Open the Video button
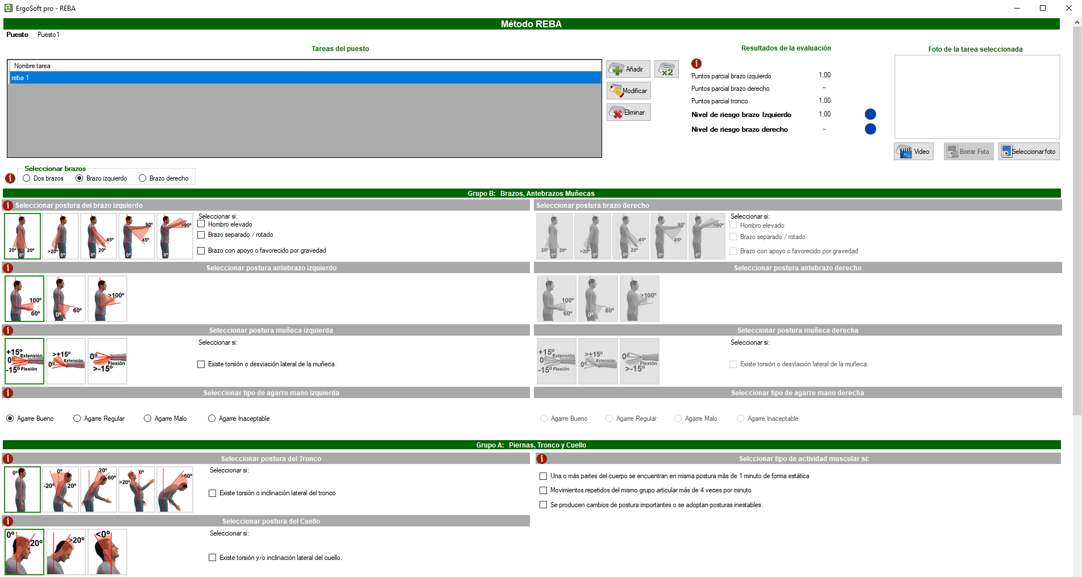The height and width of the screenshot is (577, 1082). (x=914, y=152)
